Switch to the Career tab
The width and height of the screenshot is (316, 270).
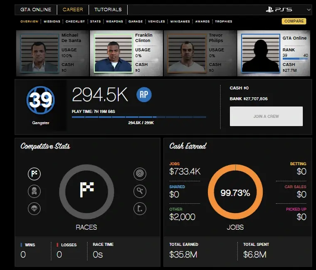(73, 10)
